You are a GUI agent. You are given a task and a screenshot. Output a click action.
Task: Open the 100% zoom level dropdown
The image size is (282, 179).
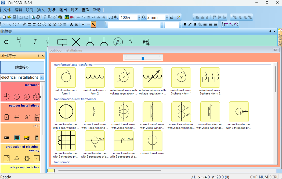139,17
